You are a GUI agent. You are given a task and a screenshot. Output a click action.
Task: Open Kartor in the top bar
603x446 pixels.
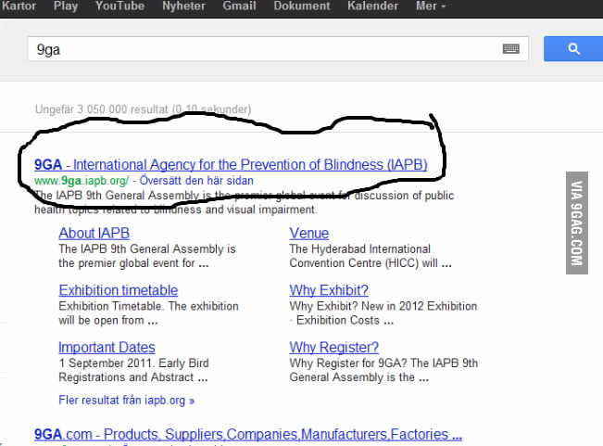19,6
